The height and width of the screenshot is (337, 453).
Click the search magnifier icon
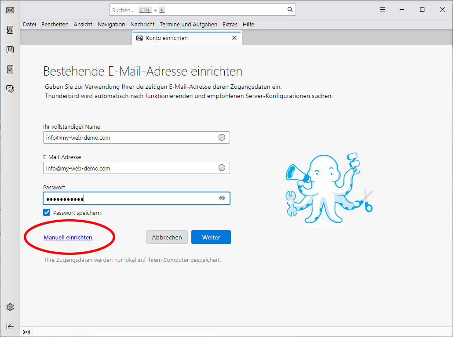(290, 10)
